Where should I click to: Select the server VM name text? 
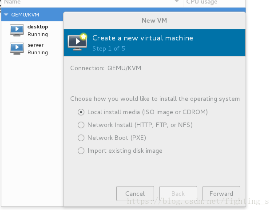[36, 45]
